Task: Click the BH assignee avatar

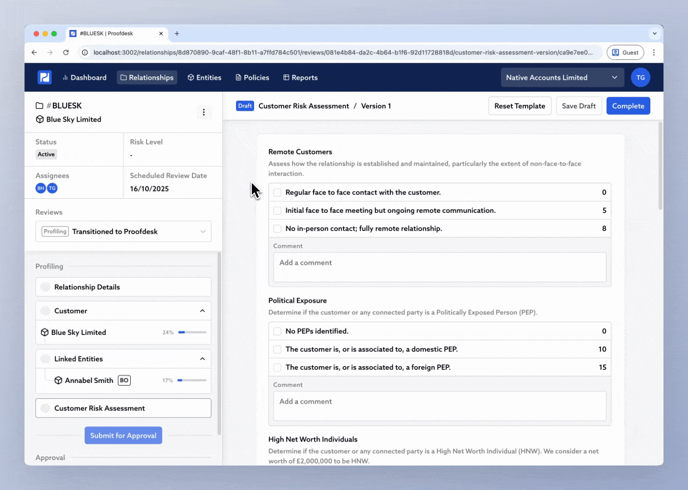Action: (x=41, y=188)
